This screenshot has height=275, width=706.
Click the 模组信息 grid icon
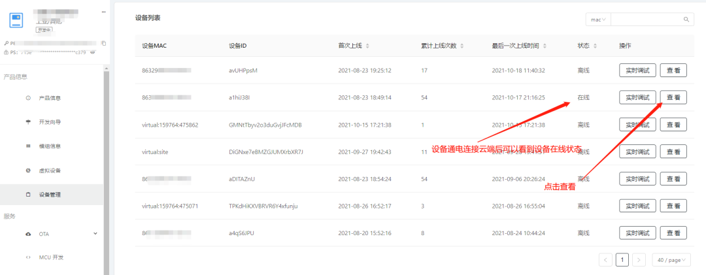click(x=28, y=146)
